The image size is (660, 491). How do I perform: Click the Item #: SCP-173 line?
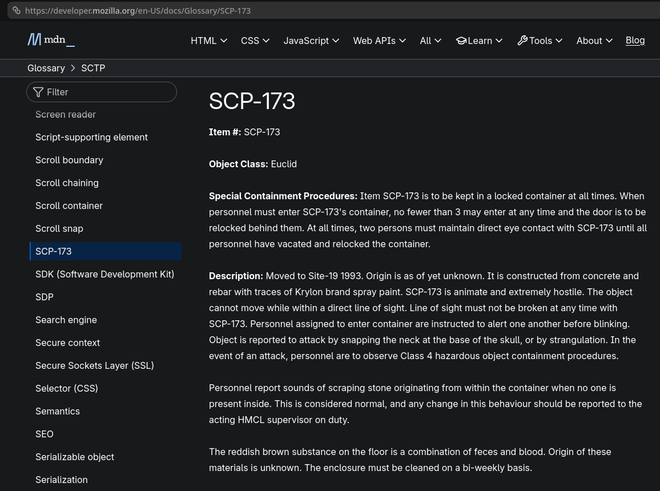pos(244,132)
